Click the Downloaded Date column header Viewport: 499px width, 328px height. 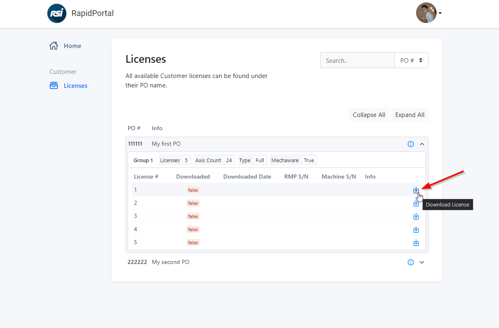(247, 177)
